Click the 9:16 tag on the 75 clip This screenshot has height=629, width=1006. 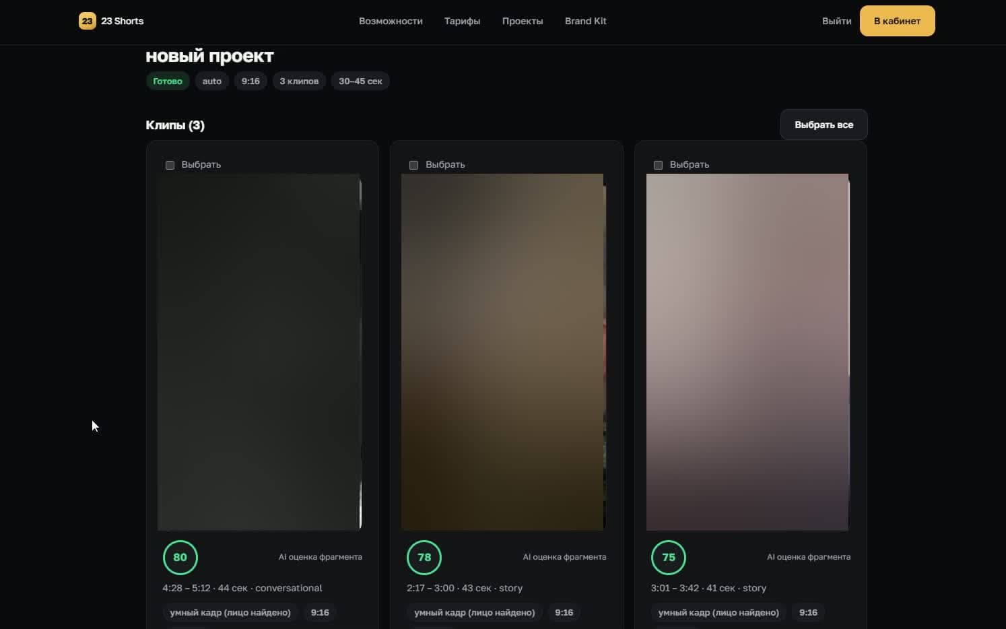click(x=808, y=612)
